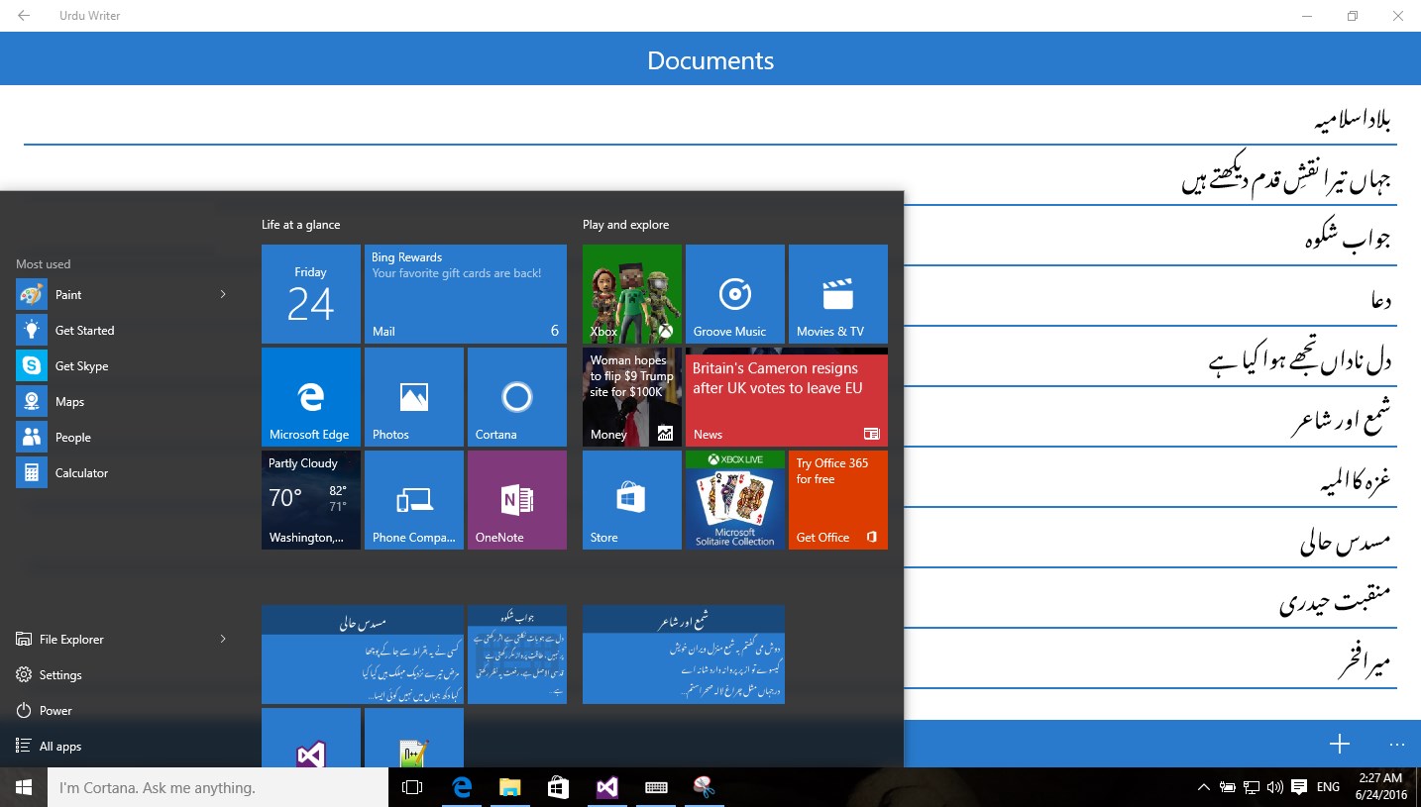Open the Washington weather tile
Screen dimensions: 1421x807
pyautogui.click(x=311, y=500)
